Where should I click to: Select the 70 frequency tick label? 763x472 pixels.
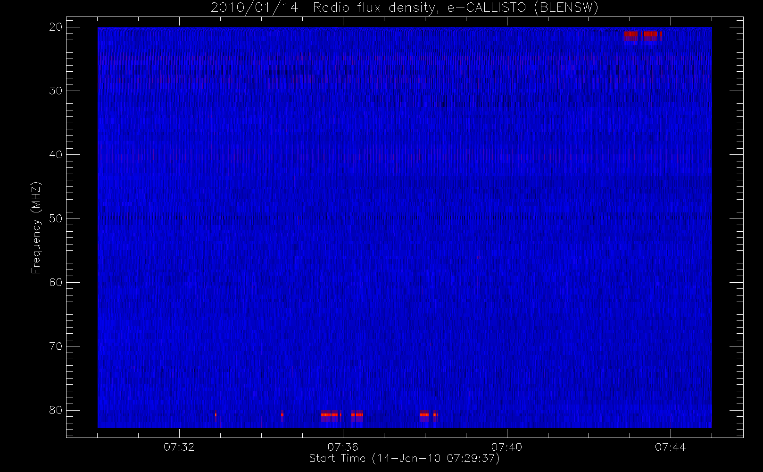point(56,346)
